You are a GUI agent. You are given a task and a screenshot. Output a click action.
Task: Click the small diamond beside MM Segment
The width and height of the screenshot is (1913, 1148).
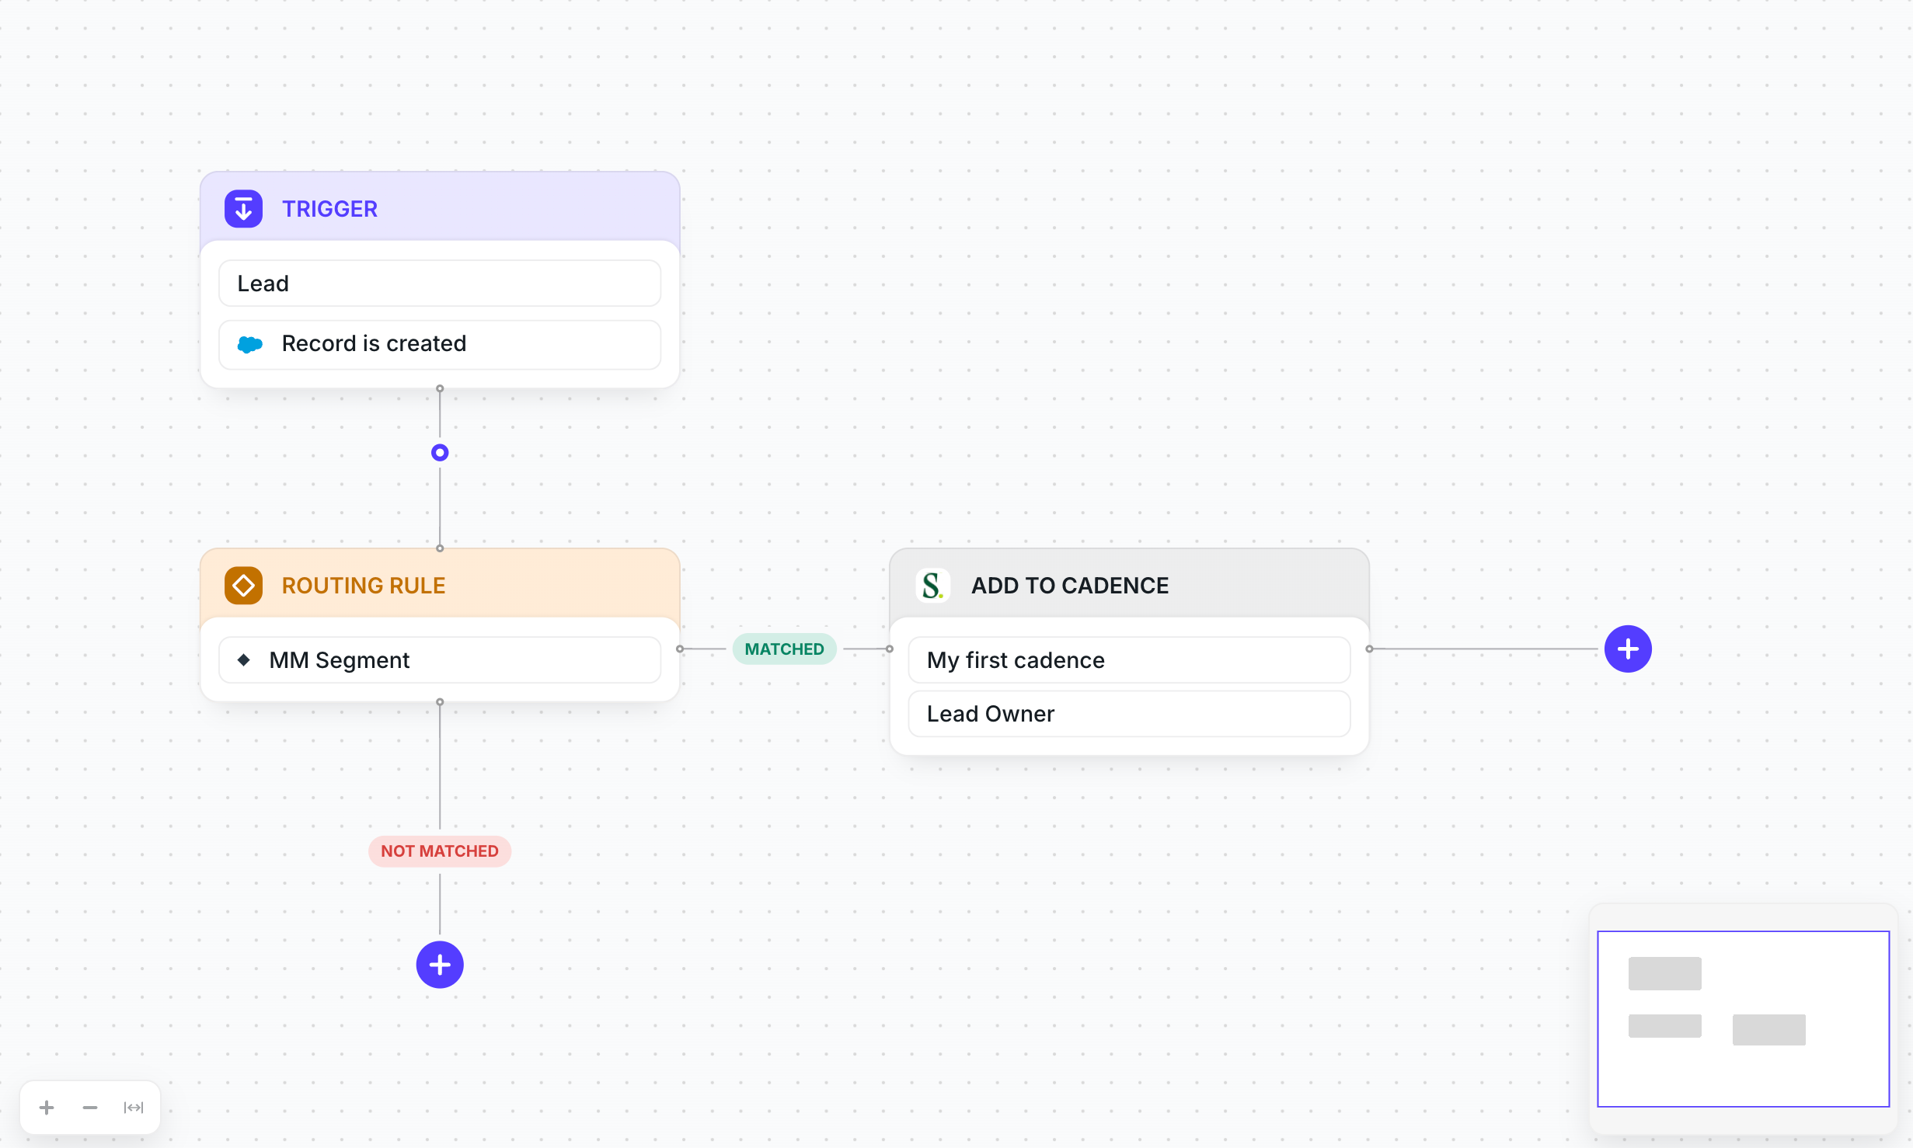point(243,659)
